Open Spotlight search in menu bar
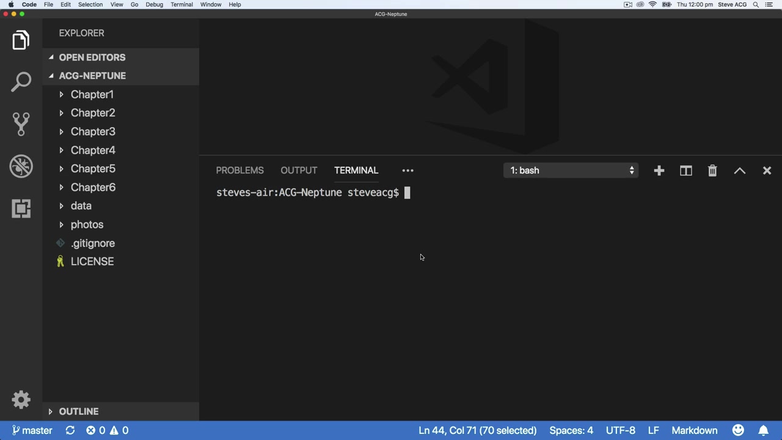Image resolution: width=782 pixels, height=440 pixels. point(756,4)
